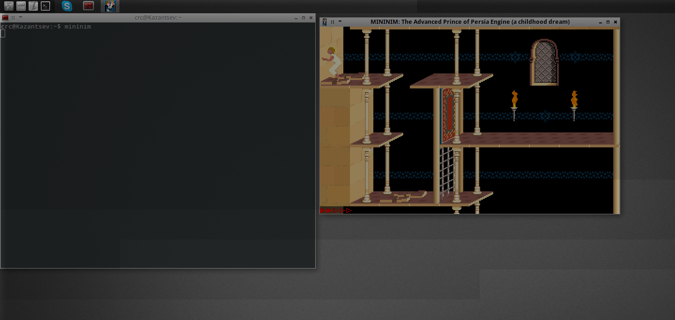Open the MININIM window menu icon

click(324, 22)
